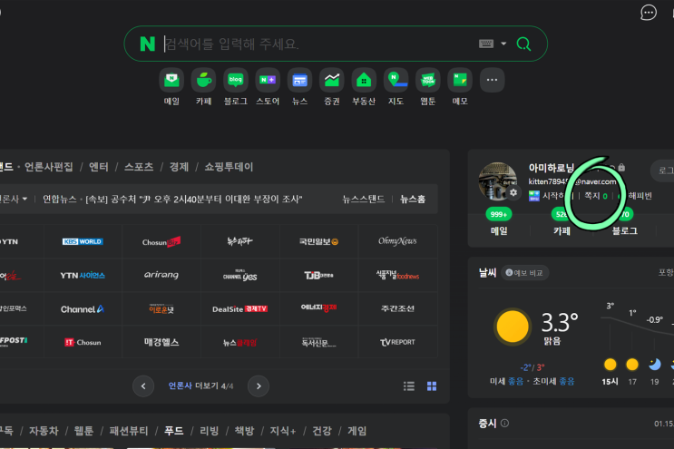Select the 쇼핑투데이 tab
Viewport: 674px width, 449px height.
coord(229,167)
